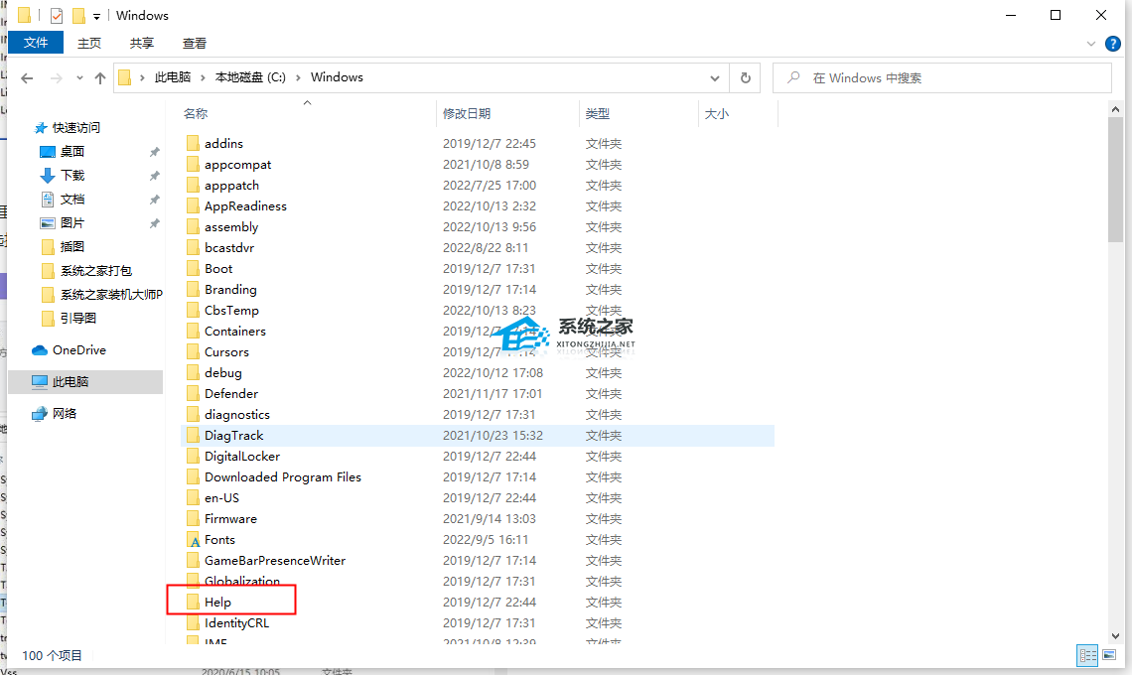This screenshot has height=675, width=1132.
Task: Open the 主页 ribbon tab
Action: pos(89,44)
